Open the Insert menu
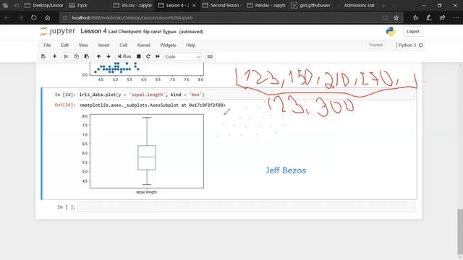The width and height of the screenshot is (463, 260). coord(103,45)
